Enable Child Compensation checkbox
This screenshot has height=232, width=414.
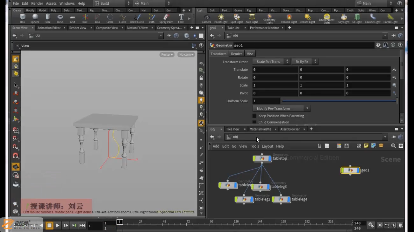(x=254, y=122)
